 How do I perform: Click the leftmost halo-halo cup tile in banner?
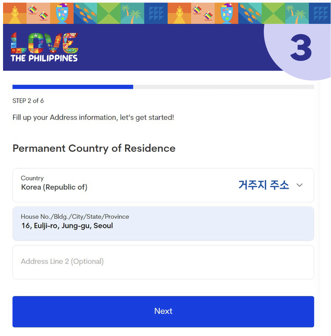tap(62, 13)
